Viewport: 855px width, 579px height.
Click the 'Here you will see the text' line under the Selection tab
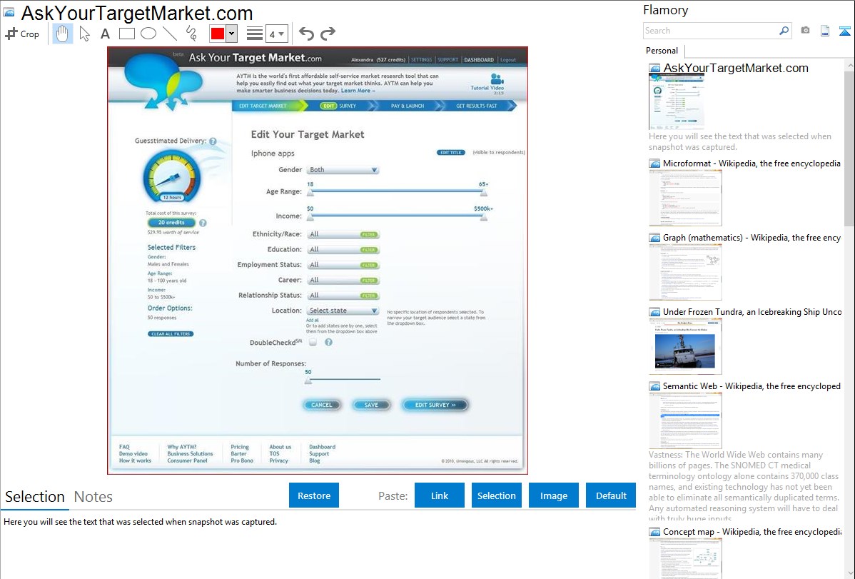(x=140, y=522)
